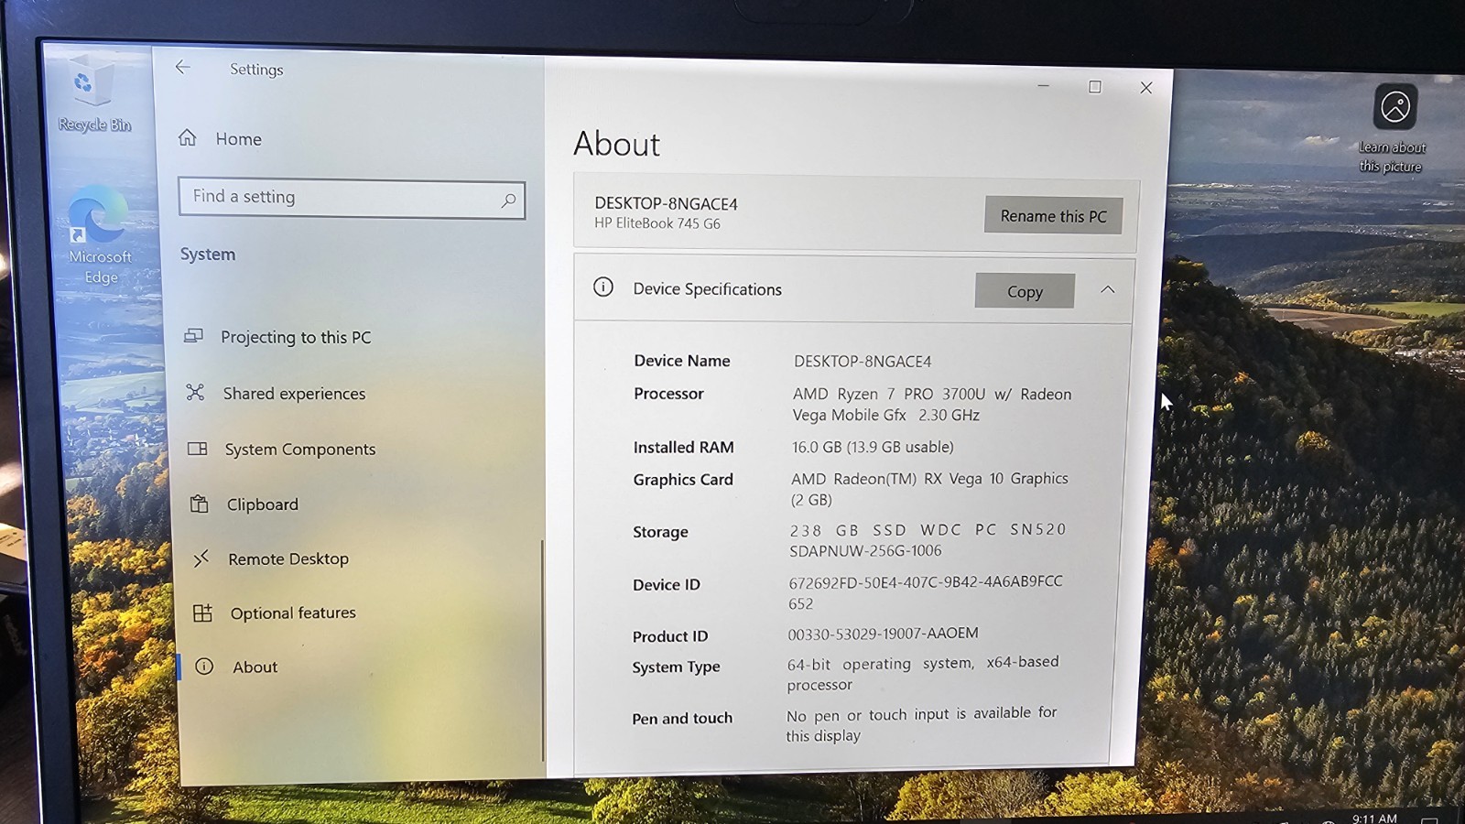Screen dimensions: 1465x824
Task: Click the Device Specifications info icon
Action: pos(603,287)
